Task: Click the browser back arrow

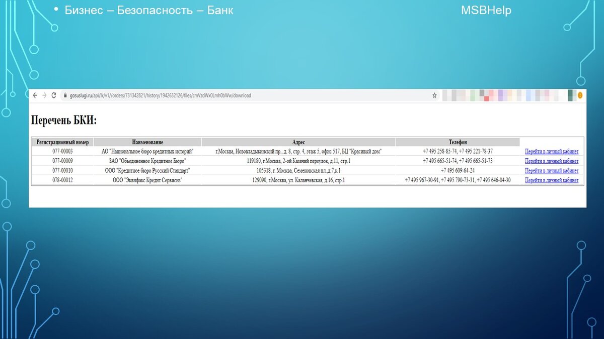Action: (35, 95)
